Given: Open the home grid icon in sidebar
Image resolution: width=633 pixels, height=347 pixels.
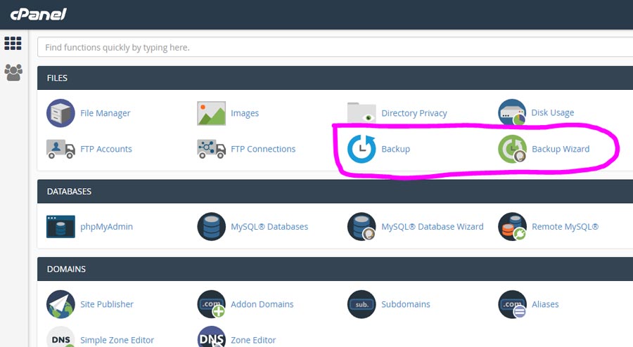Looking at the screenshot, I should (13, 43).
